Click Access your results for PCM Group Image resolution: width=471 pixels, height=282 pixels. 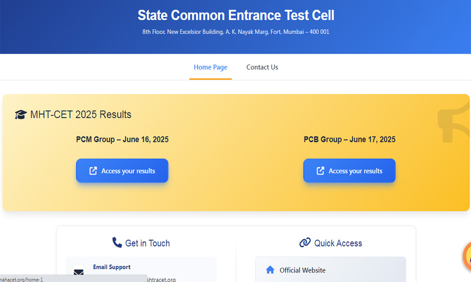point(122,171)
